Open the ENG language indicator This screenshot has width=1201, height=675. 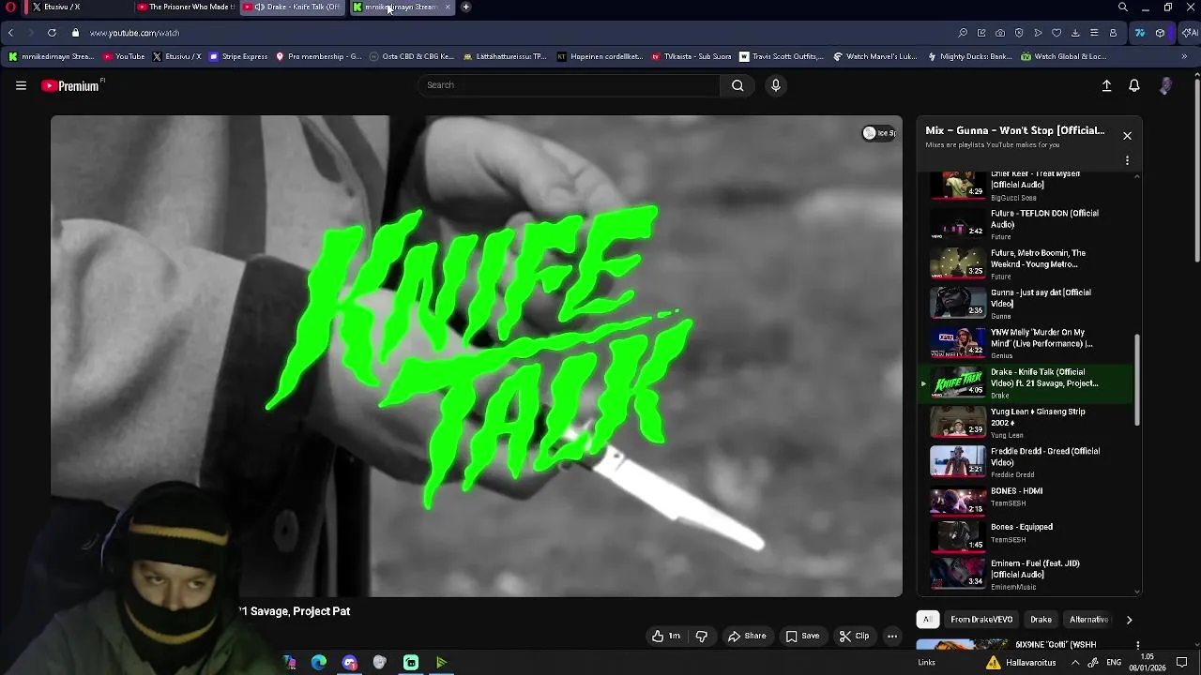[1114, 663]
